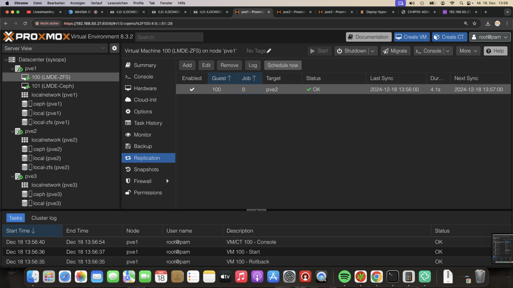Open Server View dropdown
The width and height of the screenshot is (513, 288).
[103, 48]
